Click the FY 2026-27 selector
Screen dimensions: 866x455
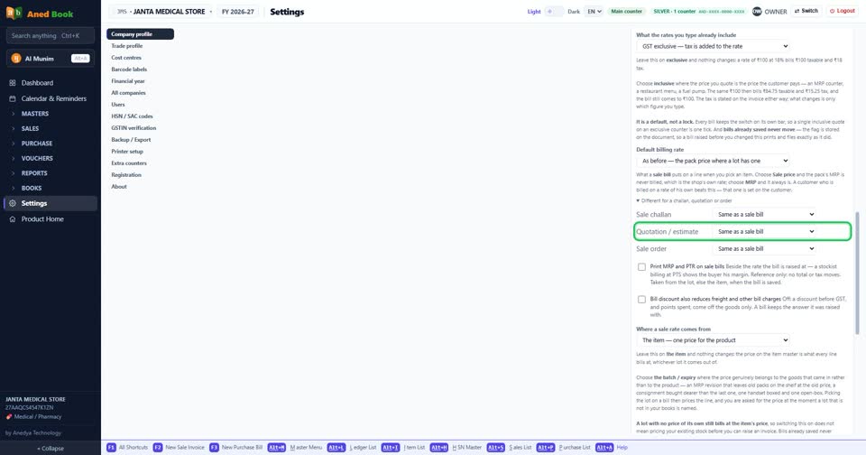(x=238, y=11)
